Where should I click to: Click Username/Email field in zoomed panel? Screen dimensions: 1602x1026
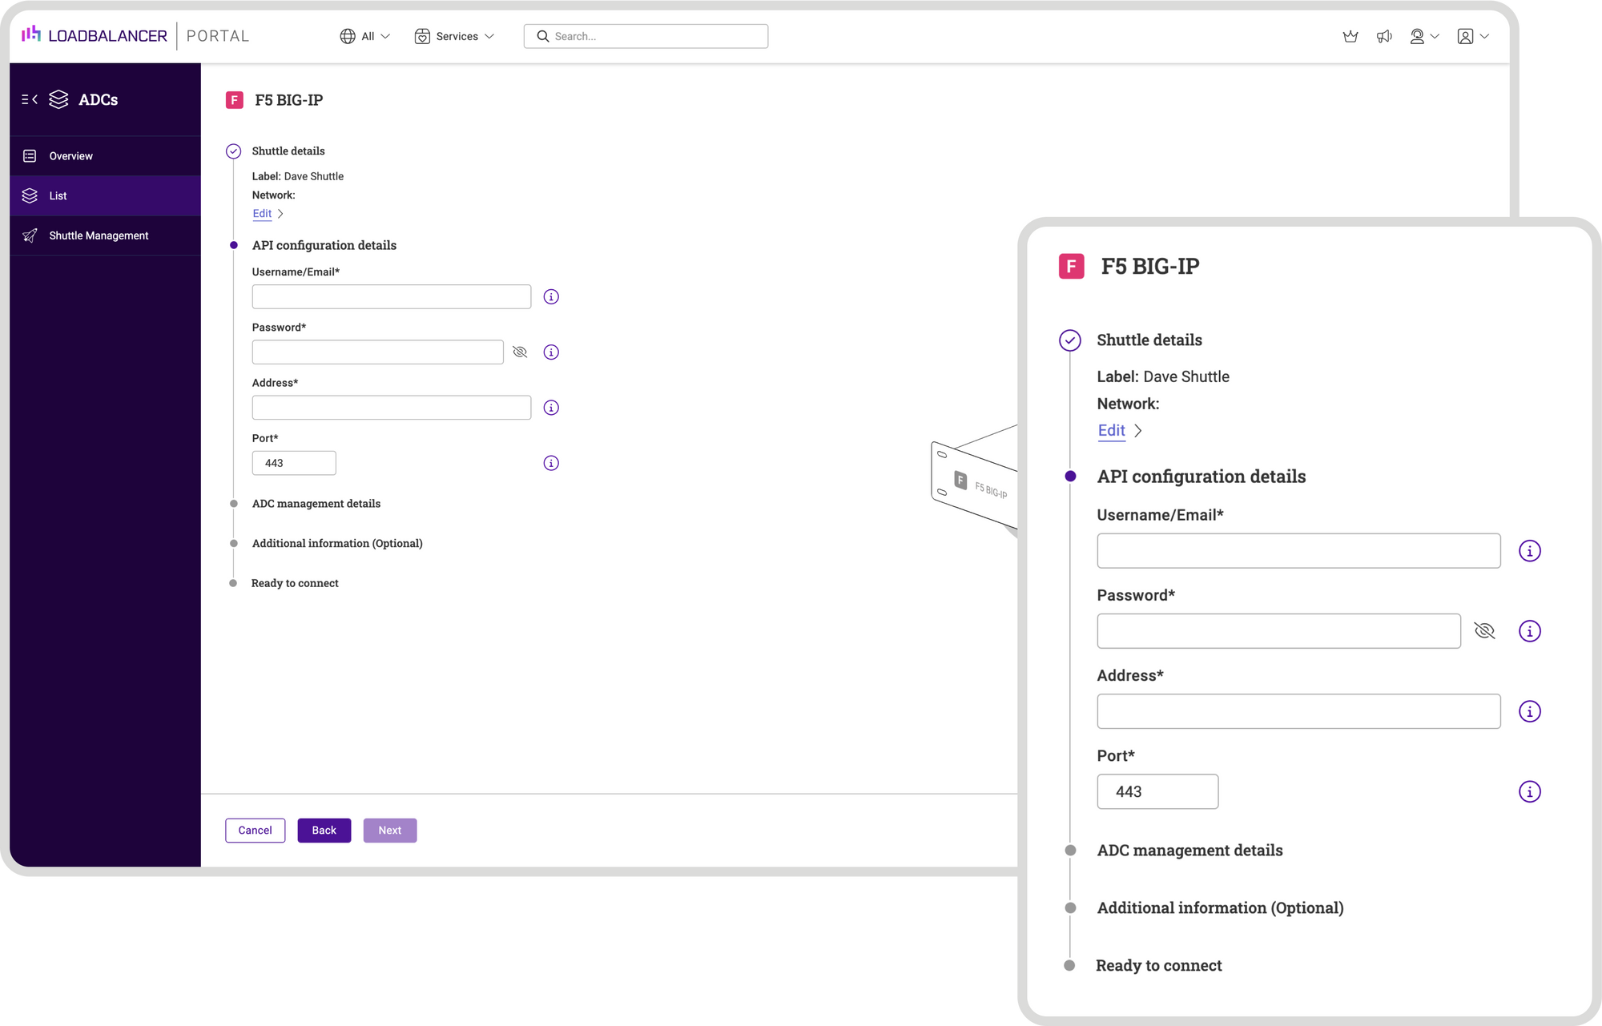point(1298,551)
